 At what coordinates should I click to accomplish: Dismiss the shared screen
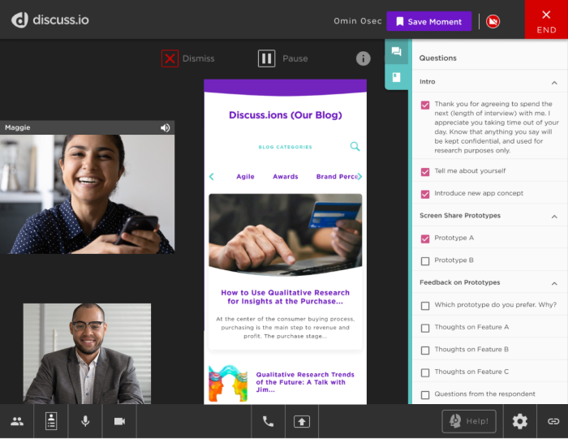(188, 58)
